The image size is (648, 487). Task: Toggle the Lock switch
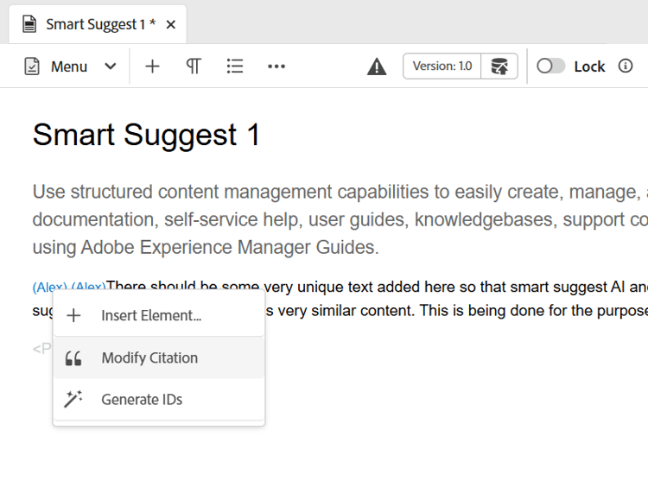point(550,66)
